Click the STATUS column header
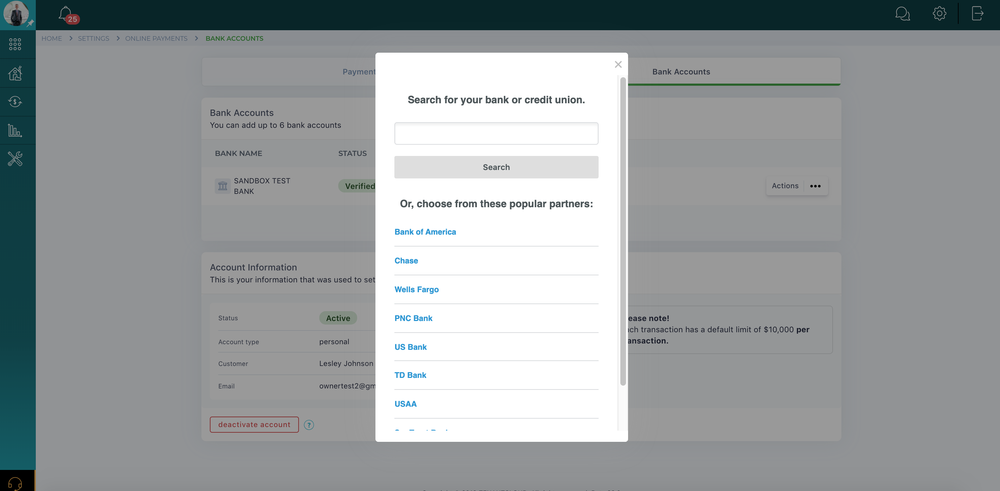 coord(352,153)
